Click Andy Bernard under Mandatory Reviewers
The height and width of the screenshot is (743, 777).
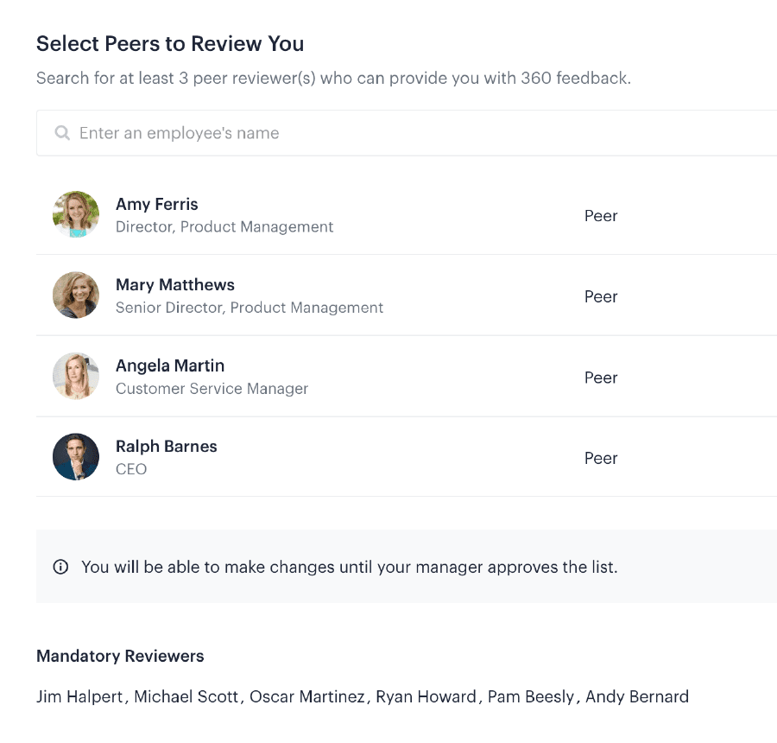pos(638,696)
